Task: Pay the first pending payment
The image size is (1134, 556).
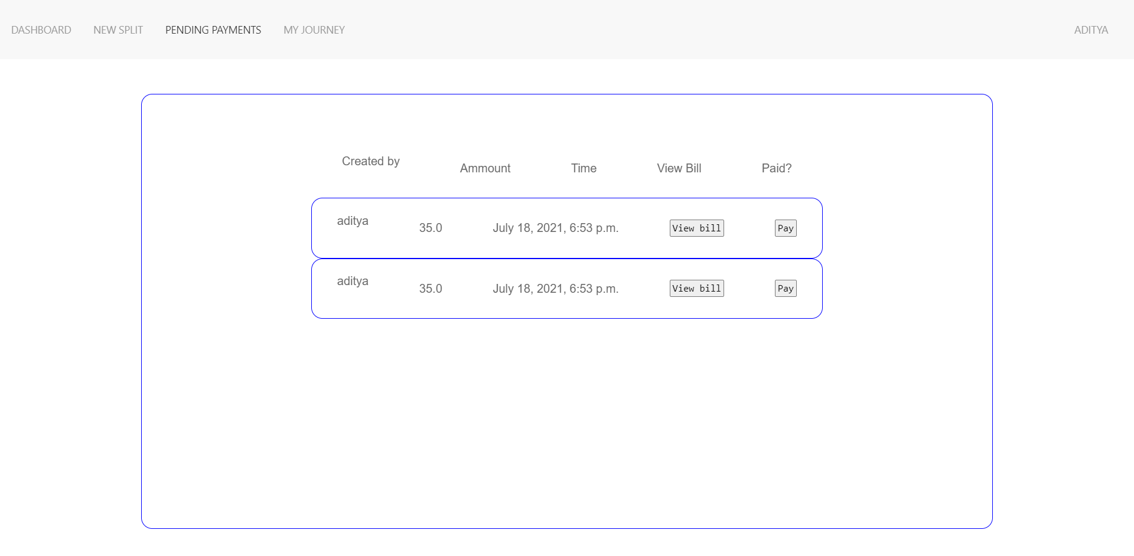Action: point(785,228)
